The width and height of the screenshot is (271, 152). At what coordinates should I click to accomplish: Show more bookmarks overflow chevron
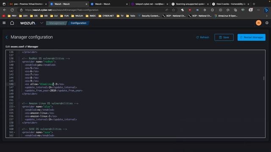coord(267,16)
